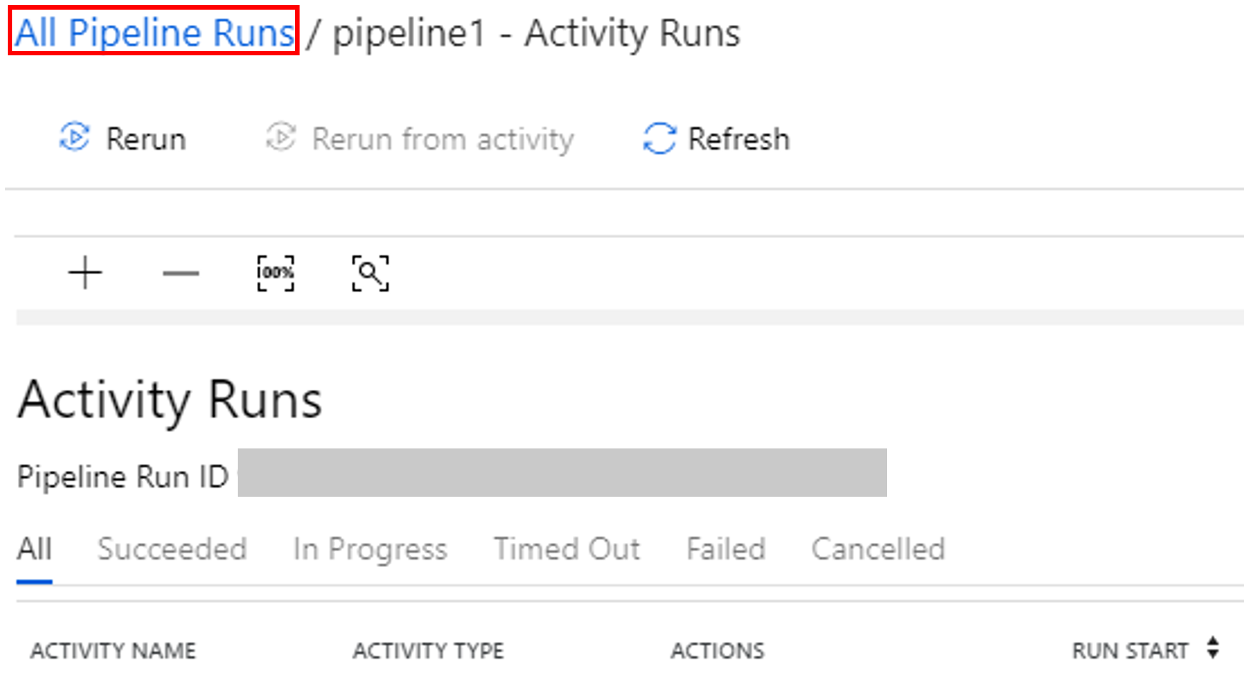Screen dimensions: 1244x673
Task: Click the ACTIONS column header
Action: [x=717, y=650]
